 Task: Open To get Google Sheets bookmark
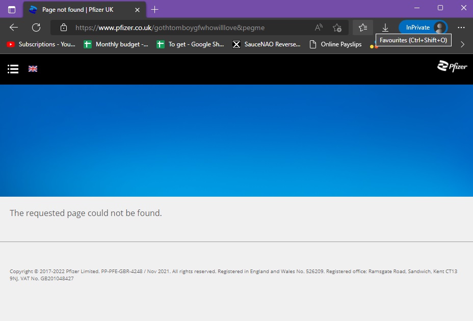(x=190, y=44)
